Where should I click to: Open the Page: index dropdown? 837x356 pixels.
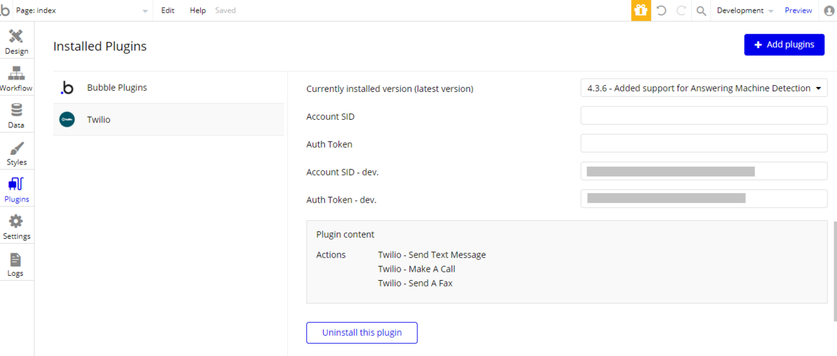(82, 10)
